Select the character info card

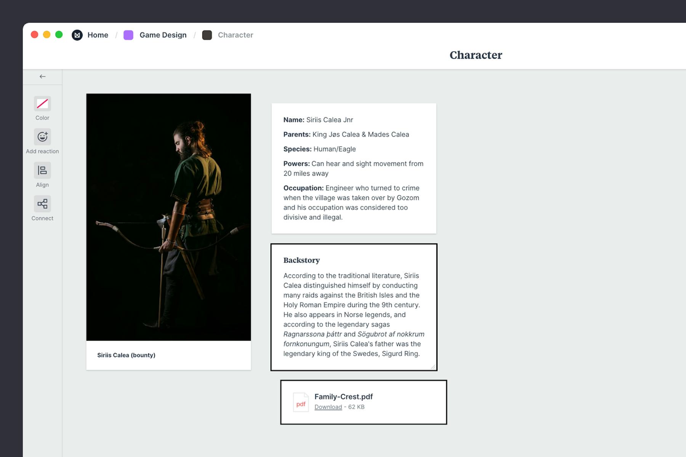pos(353,168)
